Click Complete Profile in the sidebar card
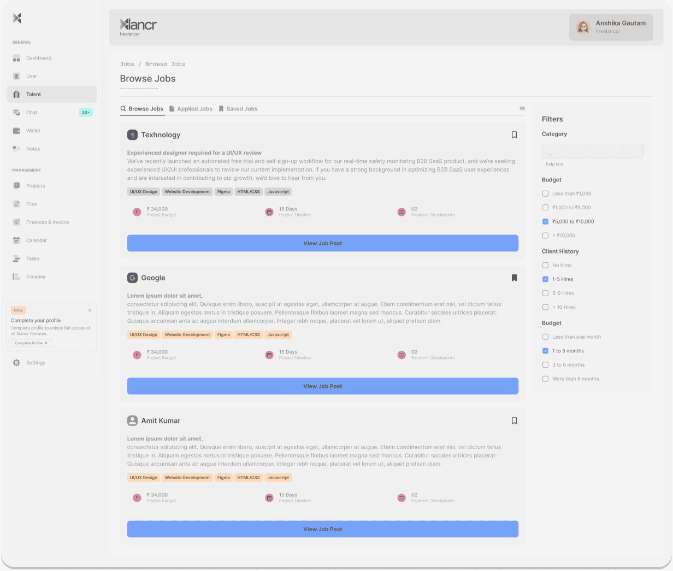The image size is (673, 571). point(31,343)
